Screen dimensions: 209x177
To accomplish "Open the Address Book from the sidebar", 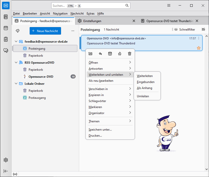I will (6, 17).
